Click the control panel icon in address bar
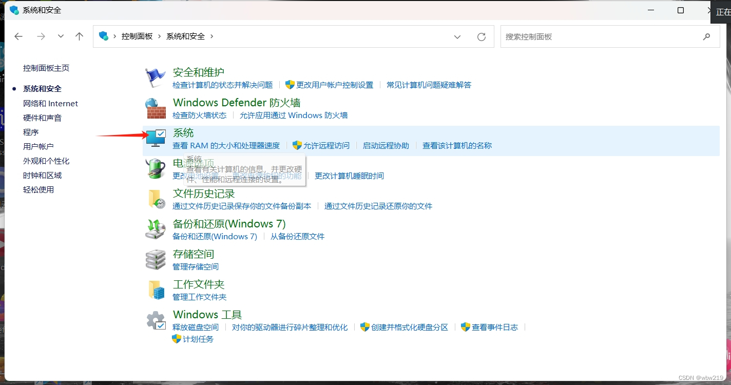731x385 pixels. tap(104, 36)
